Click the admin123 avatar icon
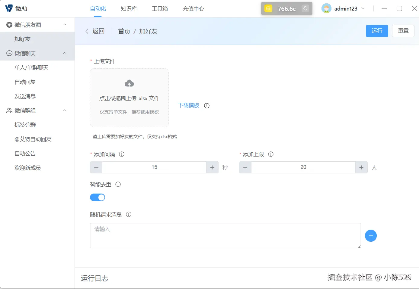 click(326, 8)
